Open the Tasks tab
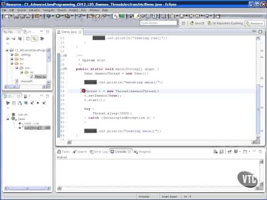The image size is (267, 200). (x=63, y=152)
